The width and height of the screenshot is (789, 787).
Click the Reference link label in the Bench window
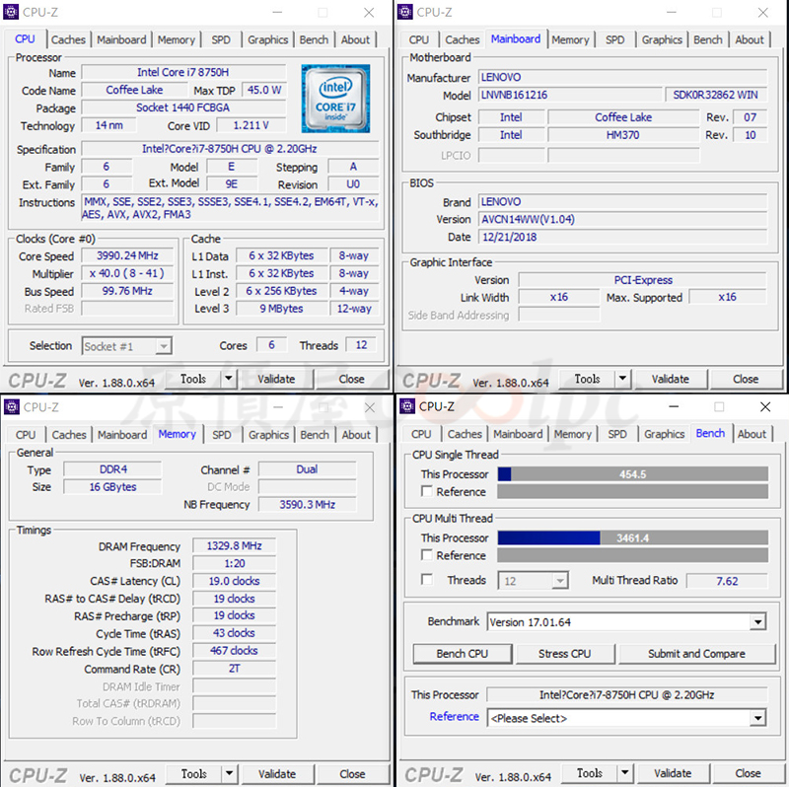(x=454, y=717)
